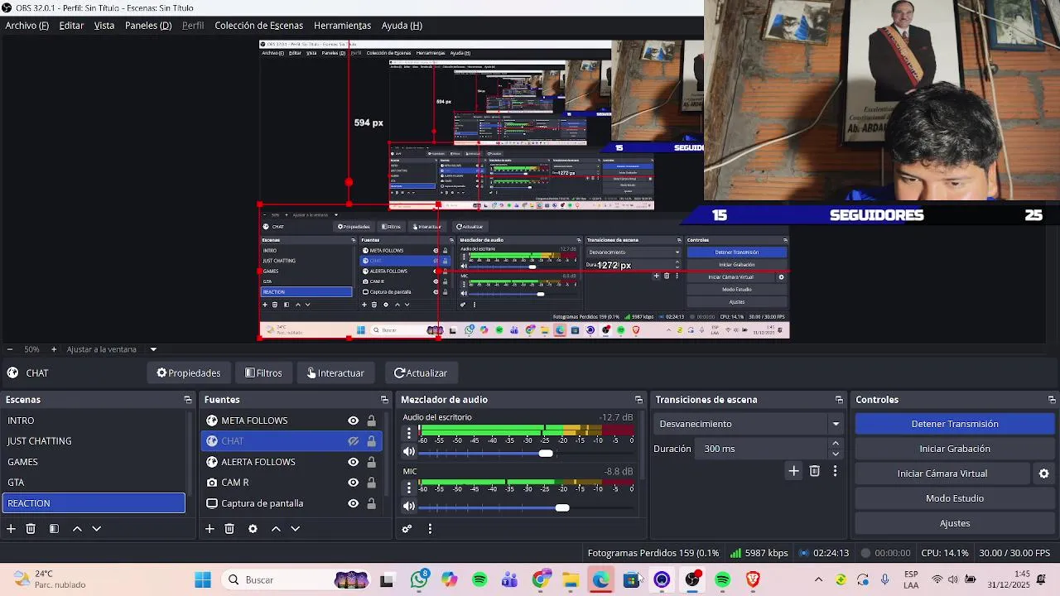Open Filtros for CHAT source
The image size is (1060, 596).
(x=264, y=373)
